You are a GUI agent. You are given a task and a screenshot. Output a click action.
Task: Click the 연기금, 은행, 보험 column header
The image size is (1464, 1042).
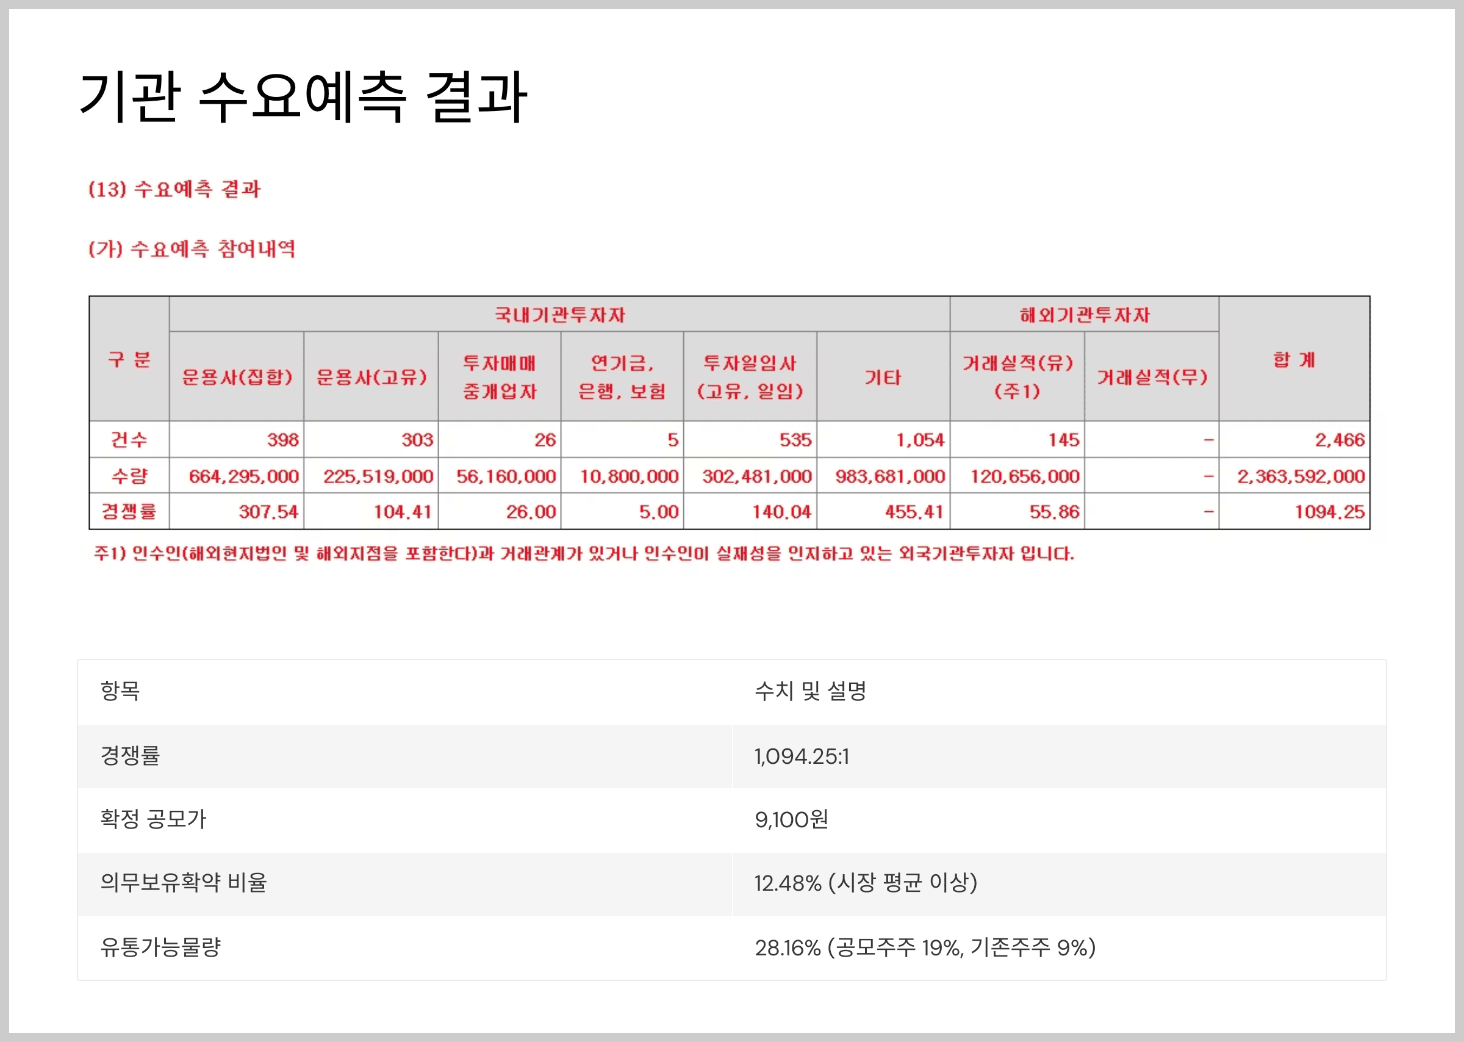[622, 376]
